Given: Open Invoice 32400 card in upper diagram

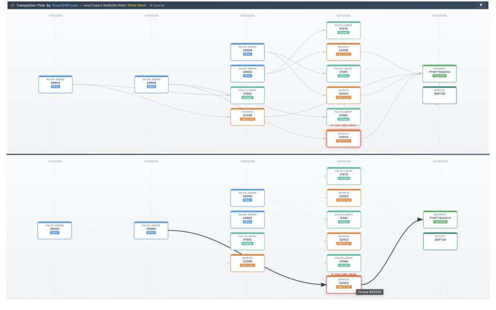Looking at the screenshot, I should point(343,52).
